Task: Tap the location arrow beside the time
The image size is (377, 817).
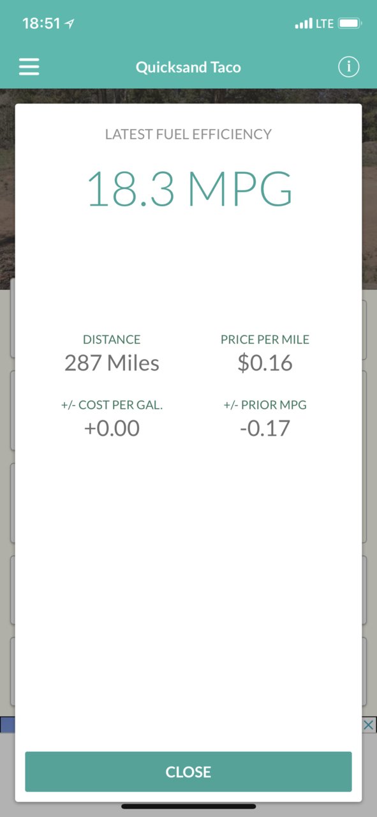Action: [x=70, y=24]
